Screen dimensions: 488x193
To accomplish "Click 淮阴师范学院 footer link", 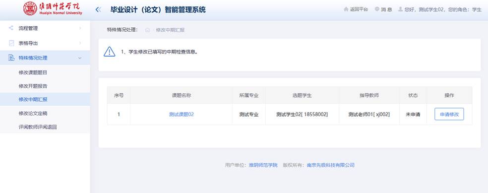I will click(263, 165).
